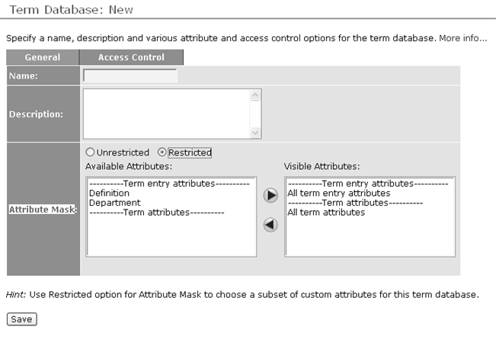Select Definition in Available Attributes
Image resolution: width=496 pixels, height=349 pixels.
click(x=109, y=193)
